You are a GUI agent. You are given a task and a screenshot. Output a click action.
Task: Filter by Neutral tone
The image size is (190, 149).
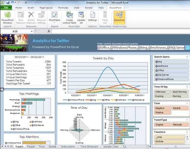(180, 108)
